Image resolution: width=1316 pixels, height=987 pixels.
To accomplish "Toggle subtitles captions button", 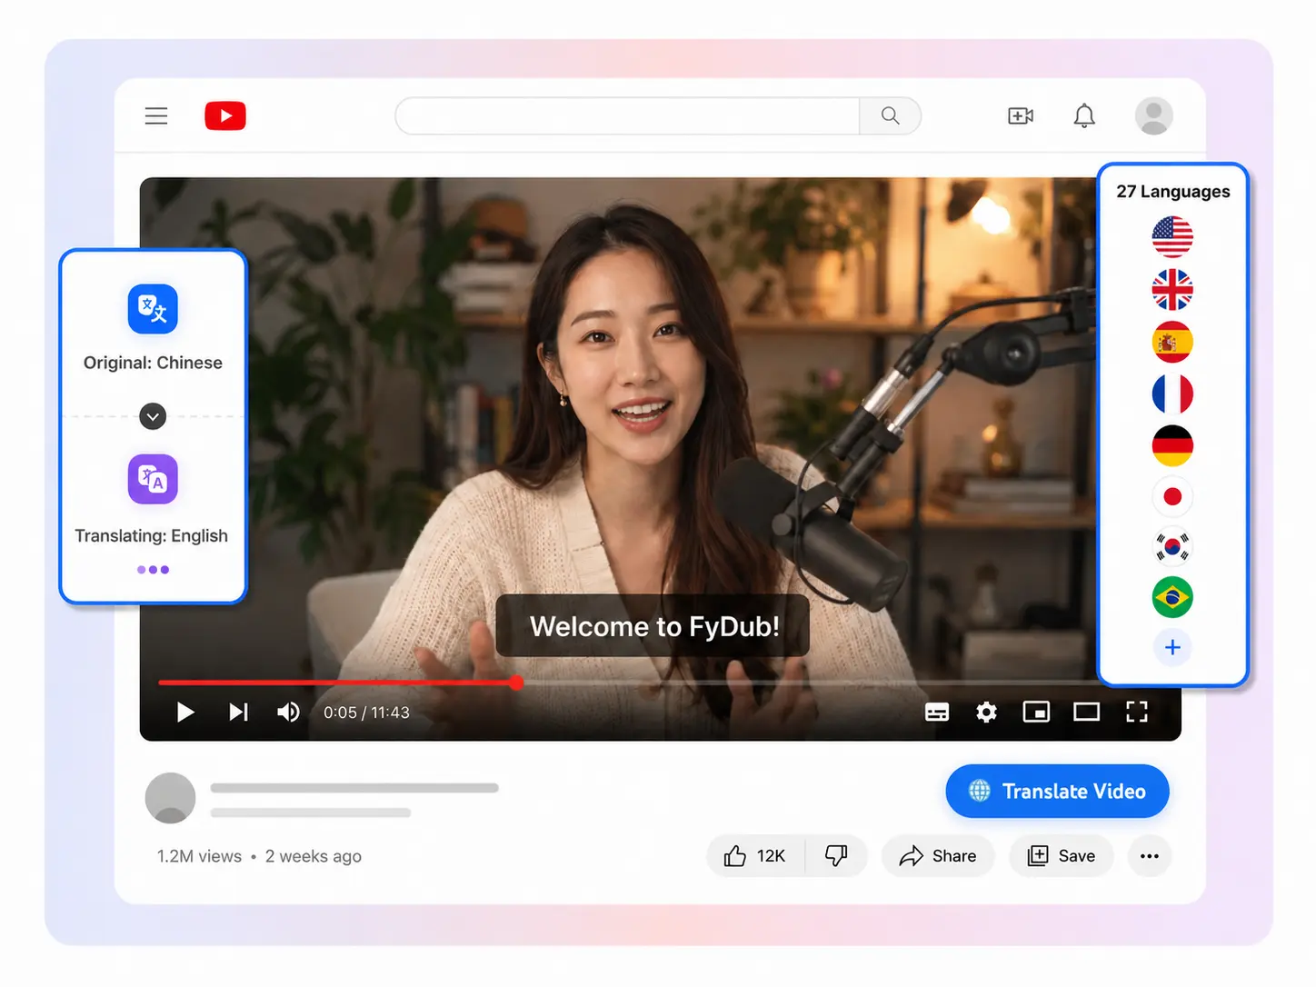I will (937, 712).
